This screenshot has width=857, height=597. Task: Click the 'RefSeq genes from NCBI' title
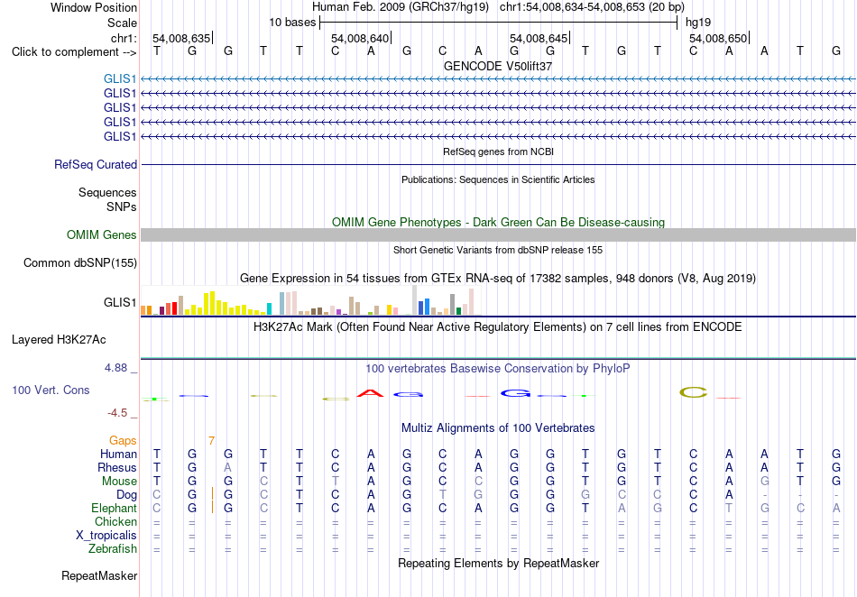click(498, 152)
